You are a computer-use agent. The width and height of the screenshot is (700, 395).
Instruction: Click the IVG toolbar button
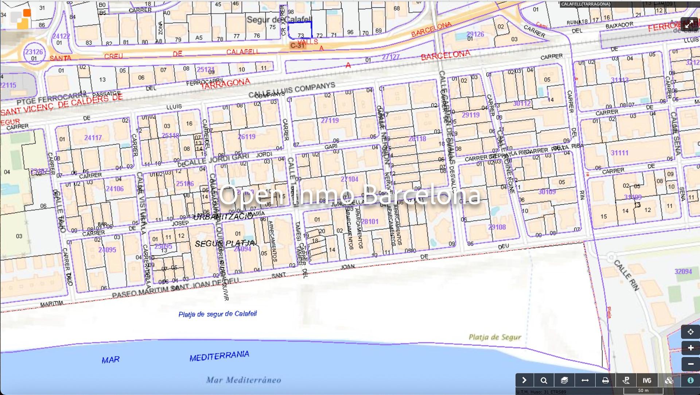tap(647, 380)
